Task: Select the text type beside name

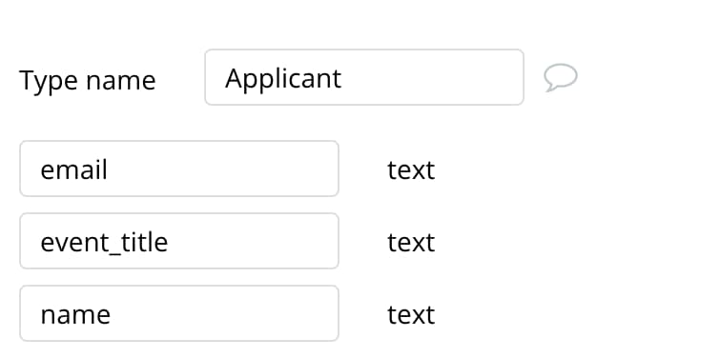Action: [411, 315]
